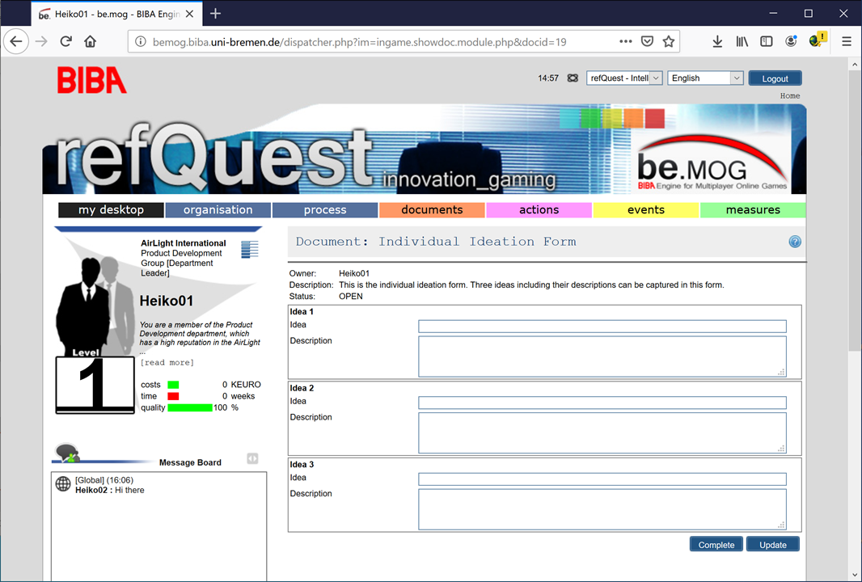Click the page scrollbar down arrow
Viewport: 862px width, 582px height.
click(855, 575)
